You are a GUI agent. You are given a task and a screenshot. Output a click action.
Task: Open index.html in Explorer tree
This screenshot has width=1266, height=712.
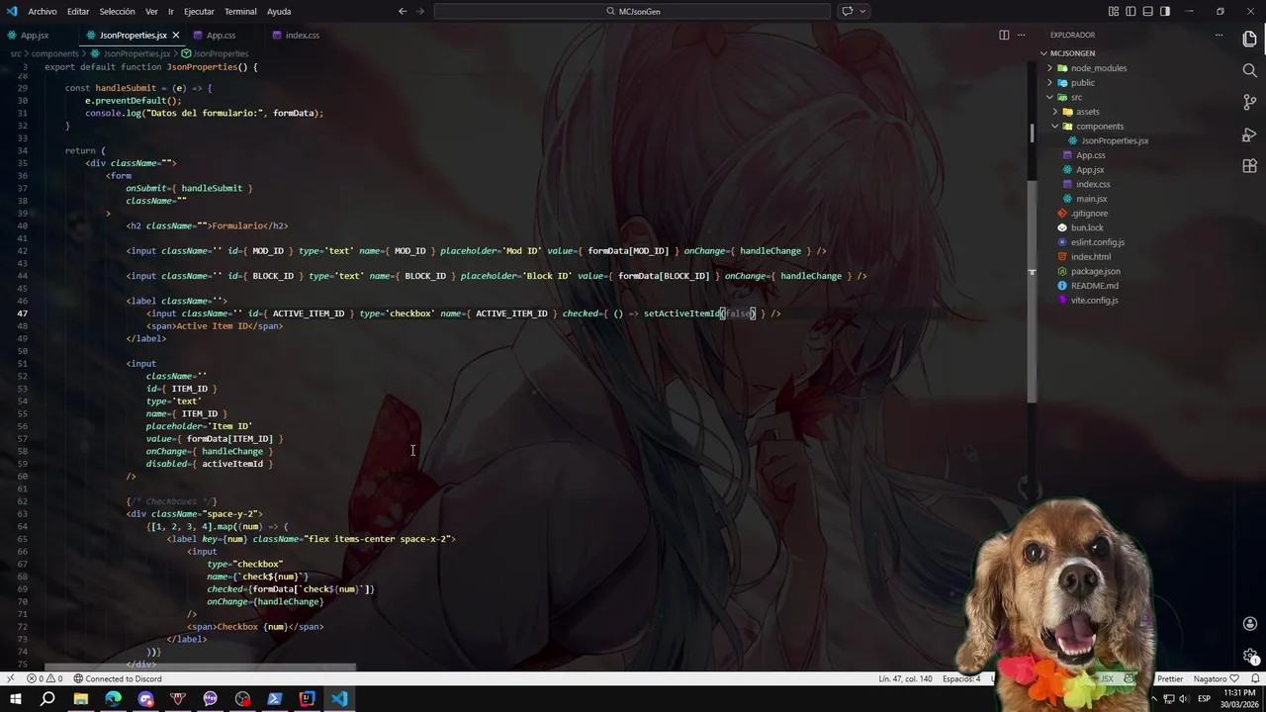pos(1090,256)
